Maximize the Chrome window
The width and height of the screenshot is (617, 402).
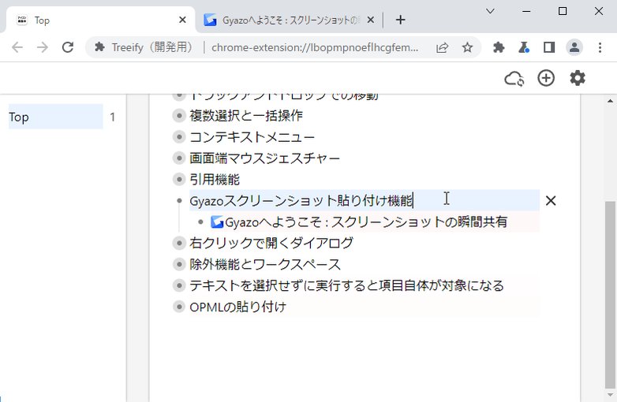pos(563,11)
